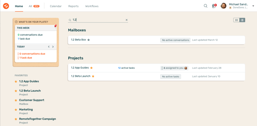Toggle favorite star on 1.2 App Guides row
The image size is (257, 126).
(x=91, y=68)
